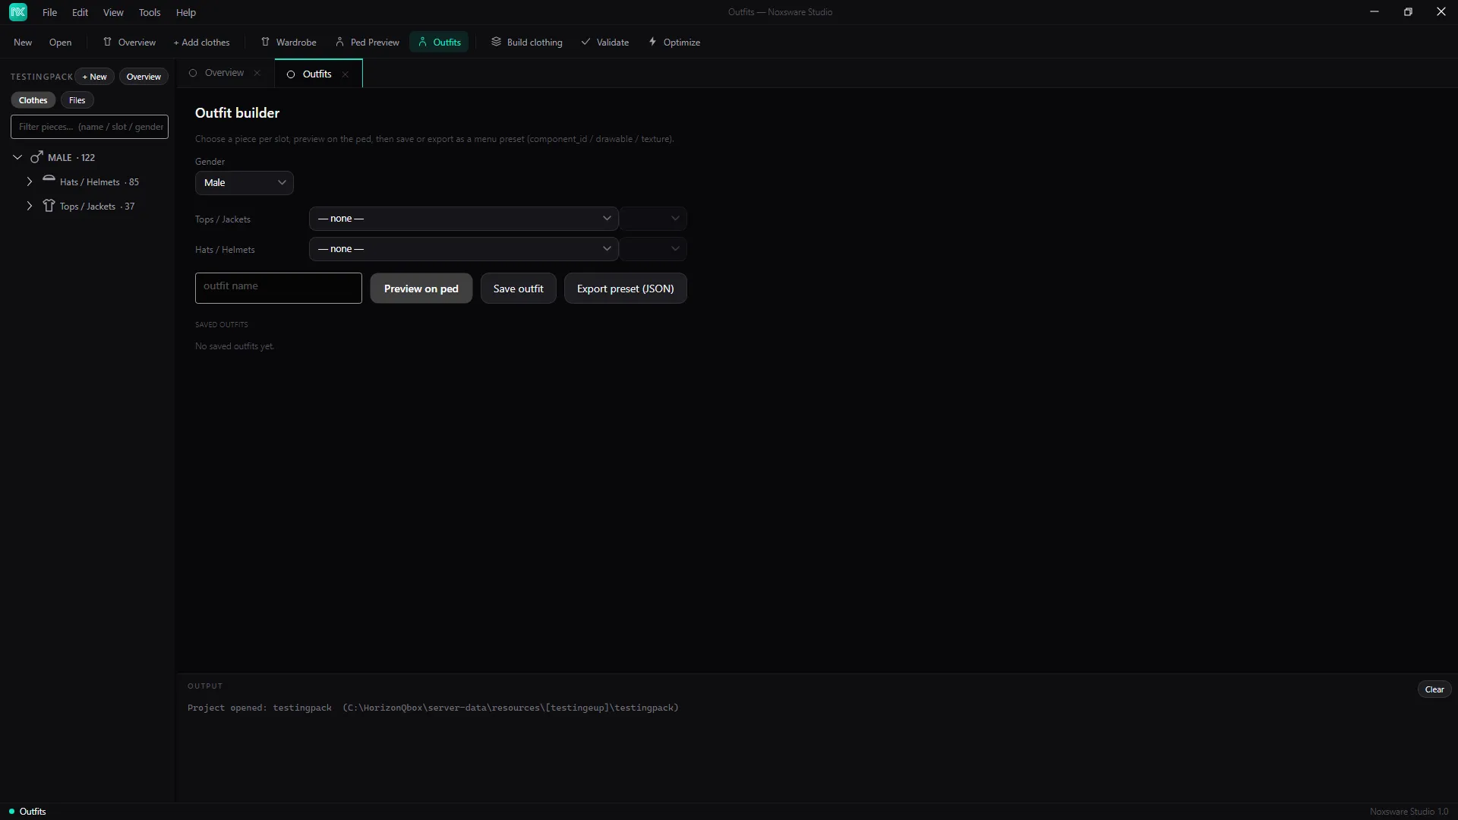Open the Wardrobe view from toolbar
1458x820 pixels.
tap(289, 43)
